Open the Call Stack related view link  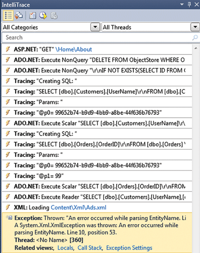(90, 248)
